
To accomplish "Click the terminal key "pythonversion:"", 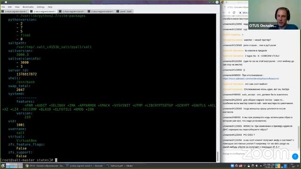I will pos(22,20).
